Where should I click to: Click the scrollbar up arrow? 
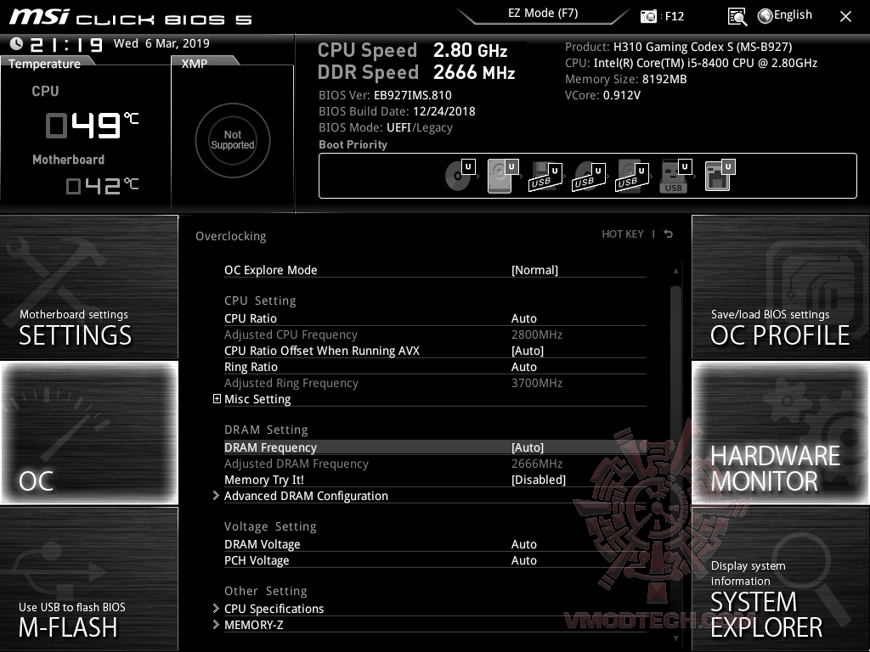tap(675, 271)
